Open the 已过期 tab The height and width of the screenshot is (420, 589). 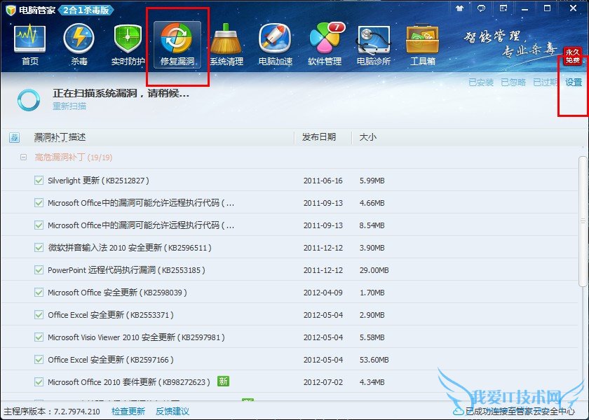point(545,83)
